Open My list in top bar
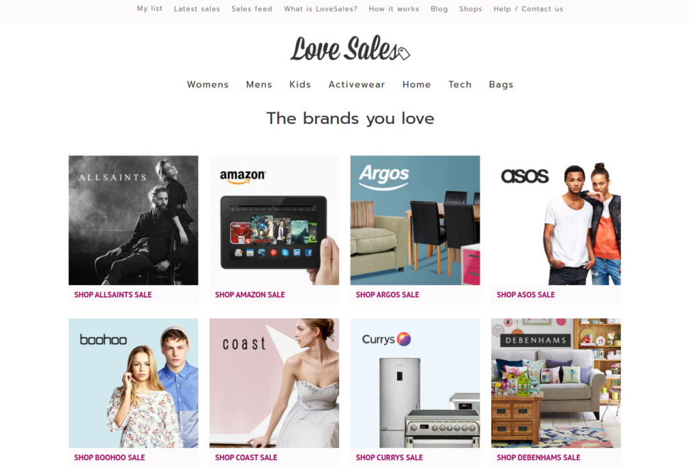The width and height of the screenshot is (689, 471). coord(149,8)
